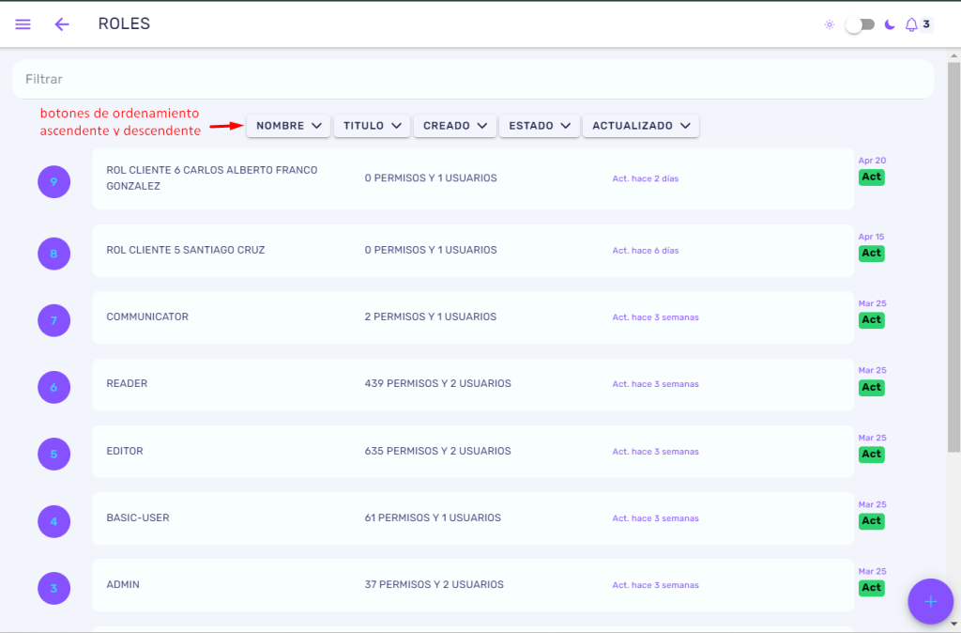Sort roles by NOMBRE
The width and height of the screenshot is (961, 633).
pyautogui.click(x=288, y=126)
